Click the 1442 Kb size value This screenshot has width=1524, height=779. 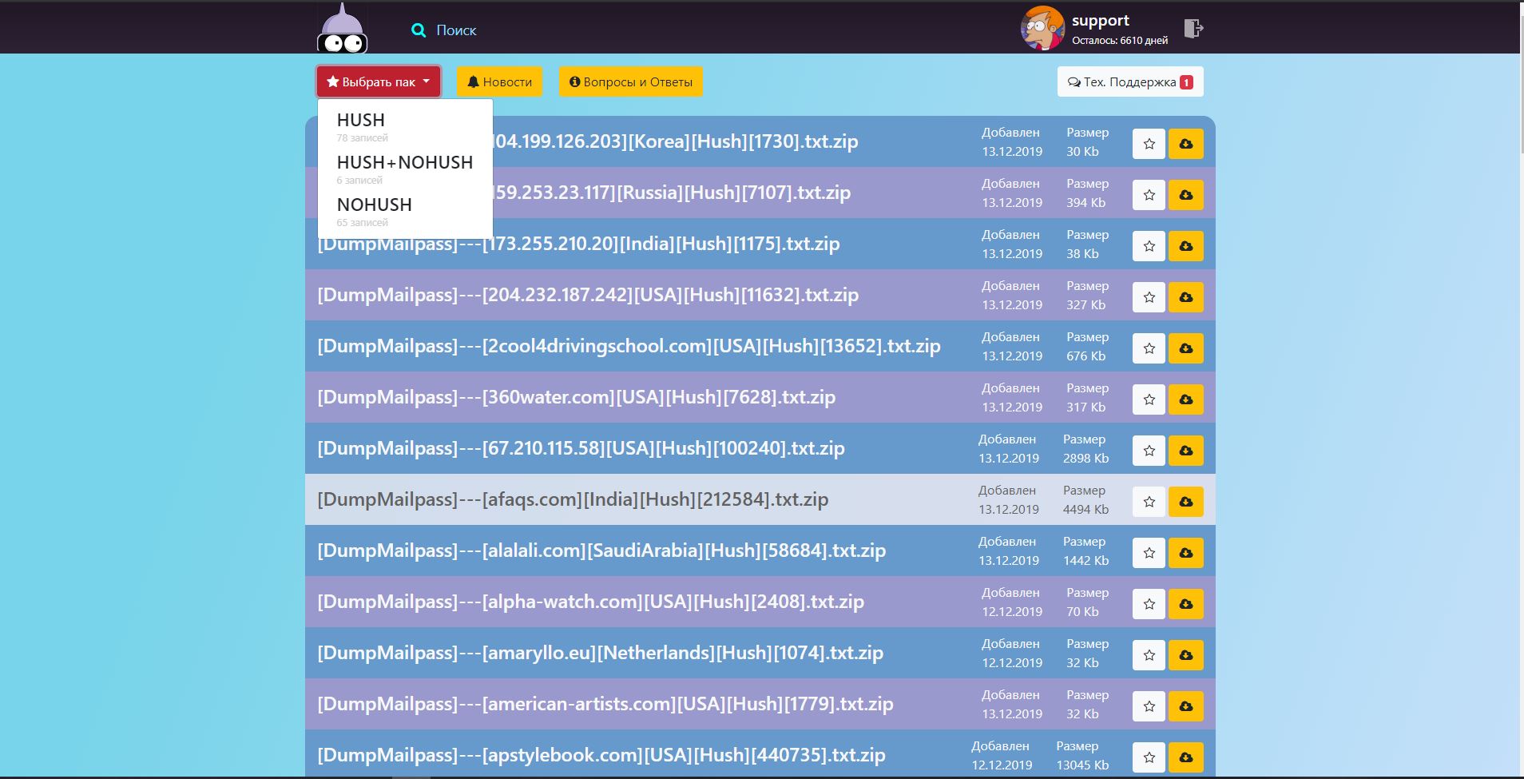coord(1085,560)
